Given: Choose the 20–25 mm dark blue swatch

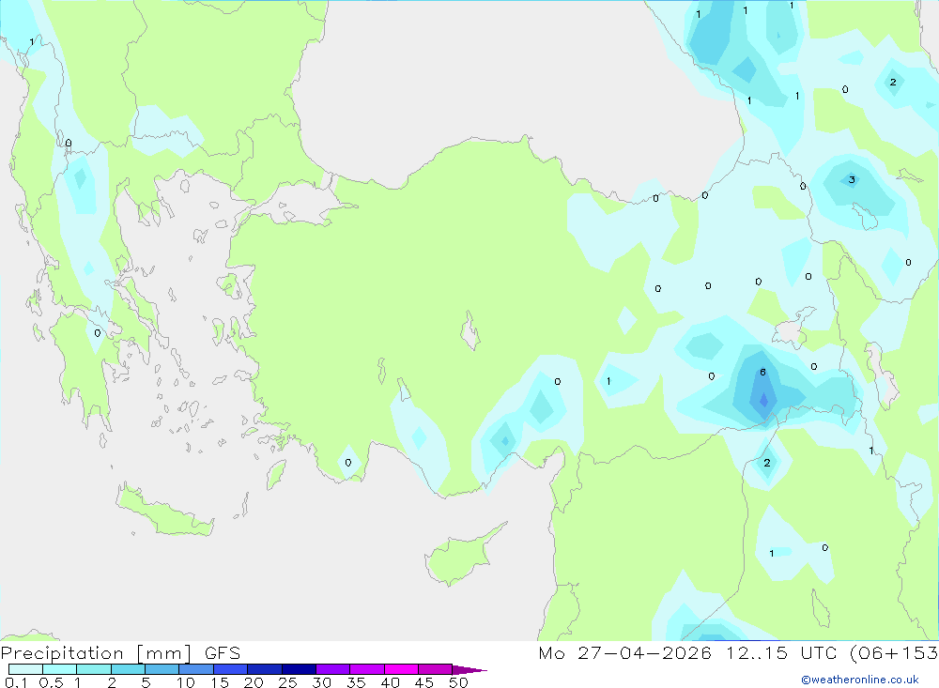Looking at the screenshot, I should (x=264, y=669).
